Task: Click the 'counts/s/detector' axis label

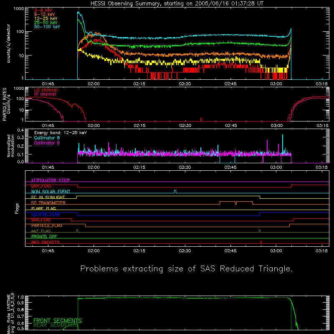Action: 8,43
